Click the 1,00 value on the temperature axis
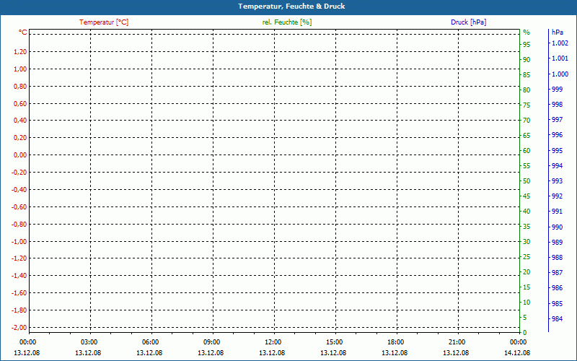This screenshot has width=577, height=361. coord(20,69)
